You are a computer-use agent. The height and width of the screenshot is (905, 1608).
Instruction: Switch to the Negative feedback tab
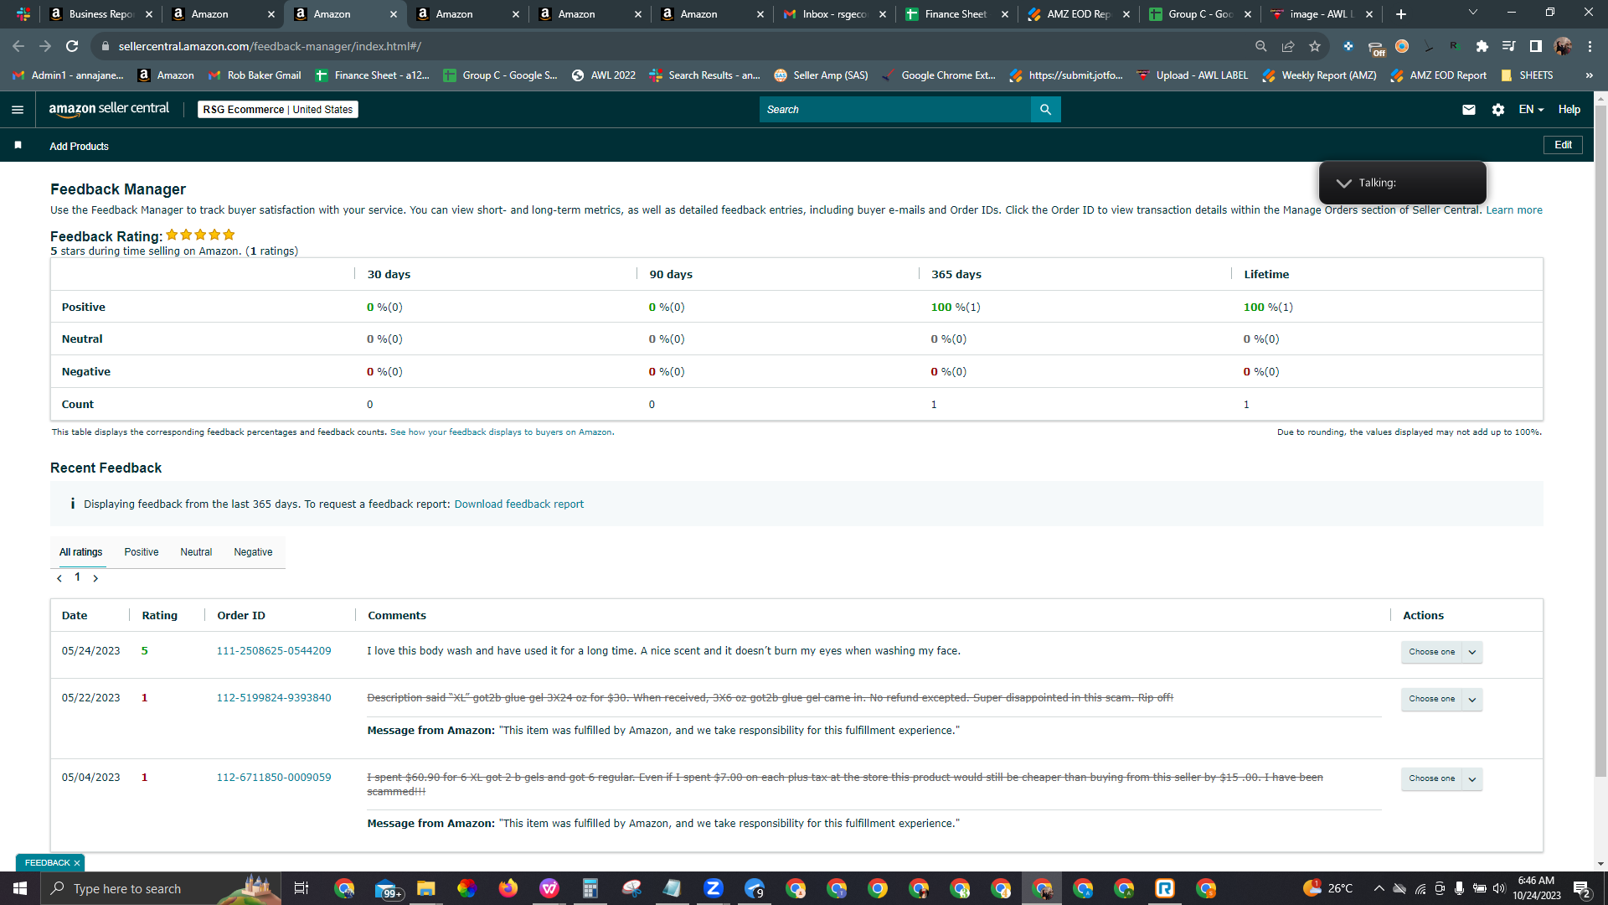coord(253,552)
